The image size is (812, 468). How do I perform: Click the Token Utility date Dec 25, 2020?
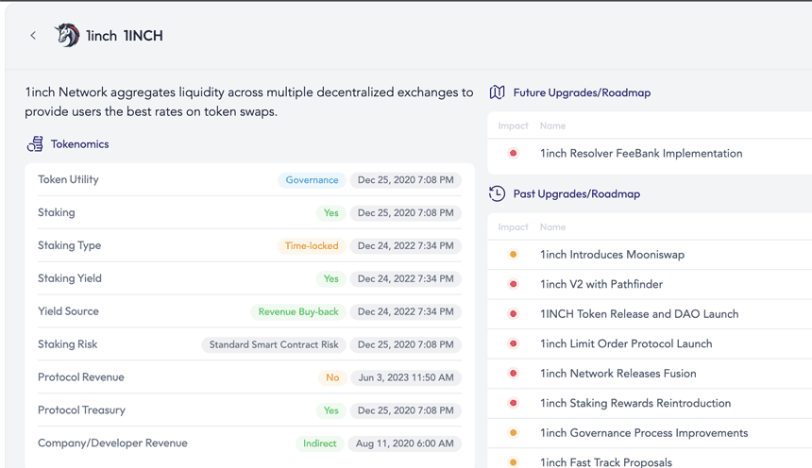(x=405, y=179)
